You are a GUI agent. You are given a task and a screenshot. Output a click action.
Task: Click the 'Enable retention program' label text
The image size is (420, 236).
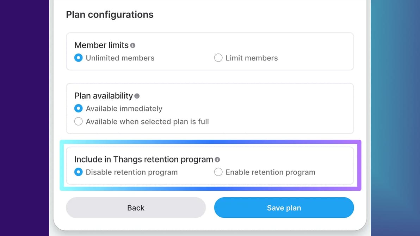point(270,172)
